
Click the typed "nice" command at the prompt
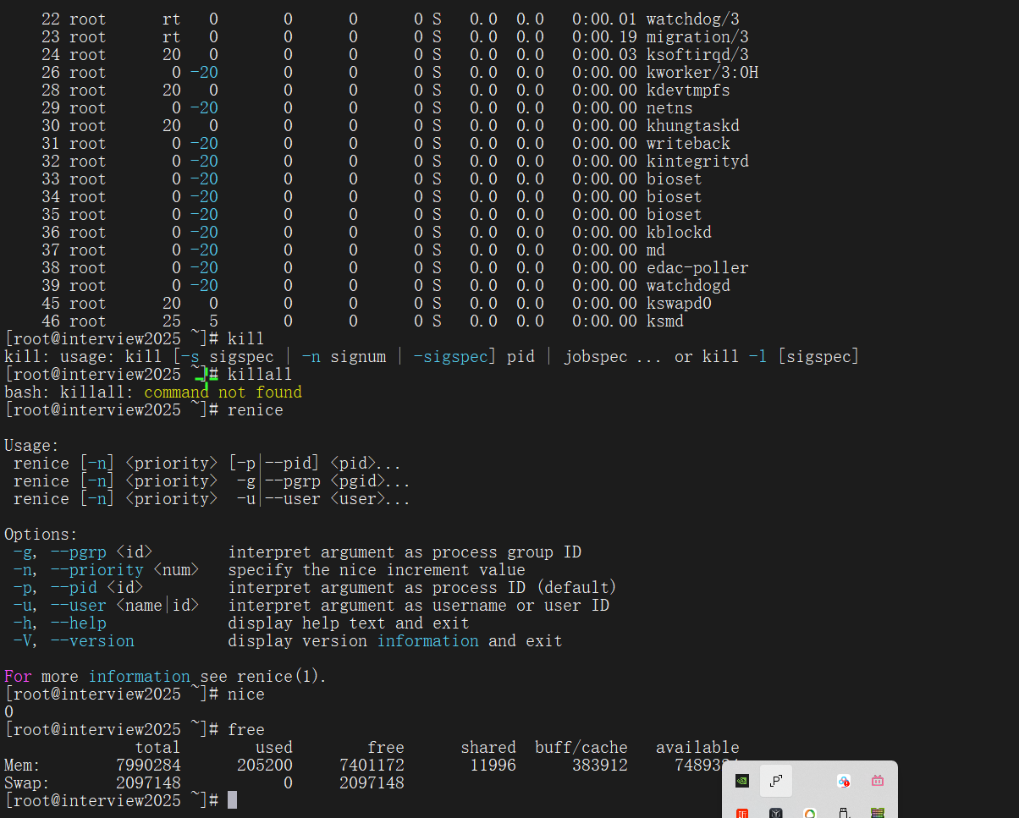tap(245, 694)
